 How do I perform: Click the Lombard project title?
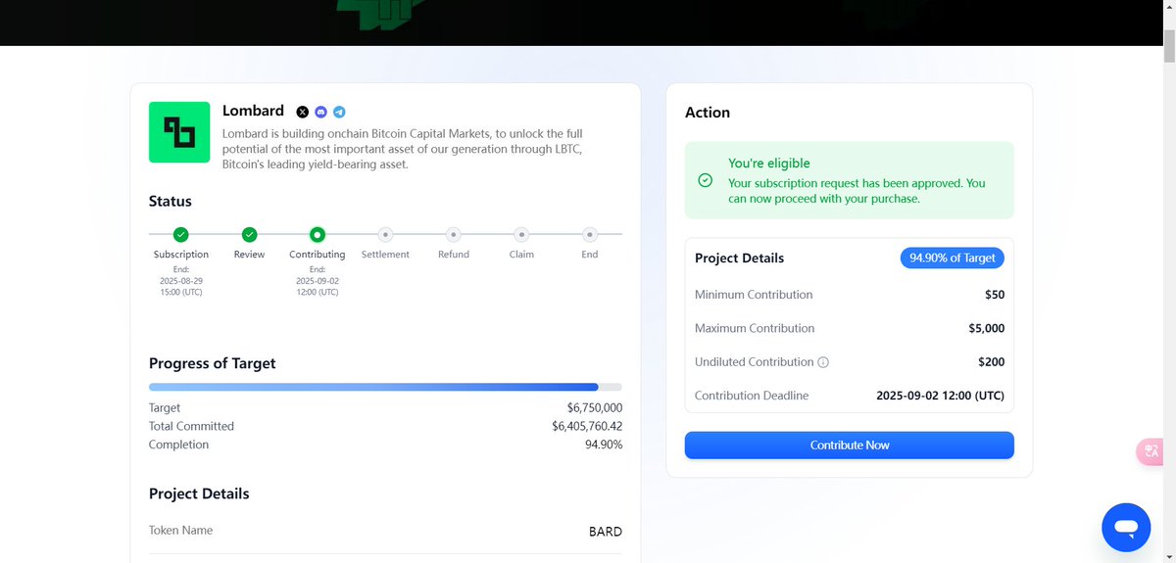tap(253, 111)
